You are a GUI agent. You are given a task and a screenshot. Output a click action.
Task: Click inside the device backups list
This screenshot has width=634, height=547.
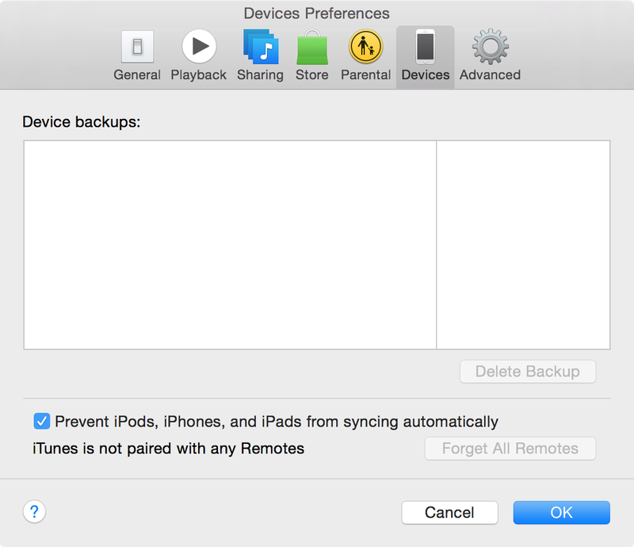(x=230, y=245)
